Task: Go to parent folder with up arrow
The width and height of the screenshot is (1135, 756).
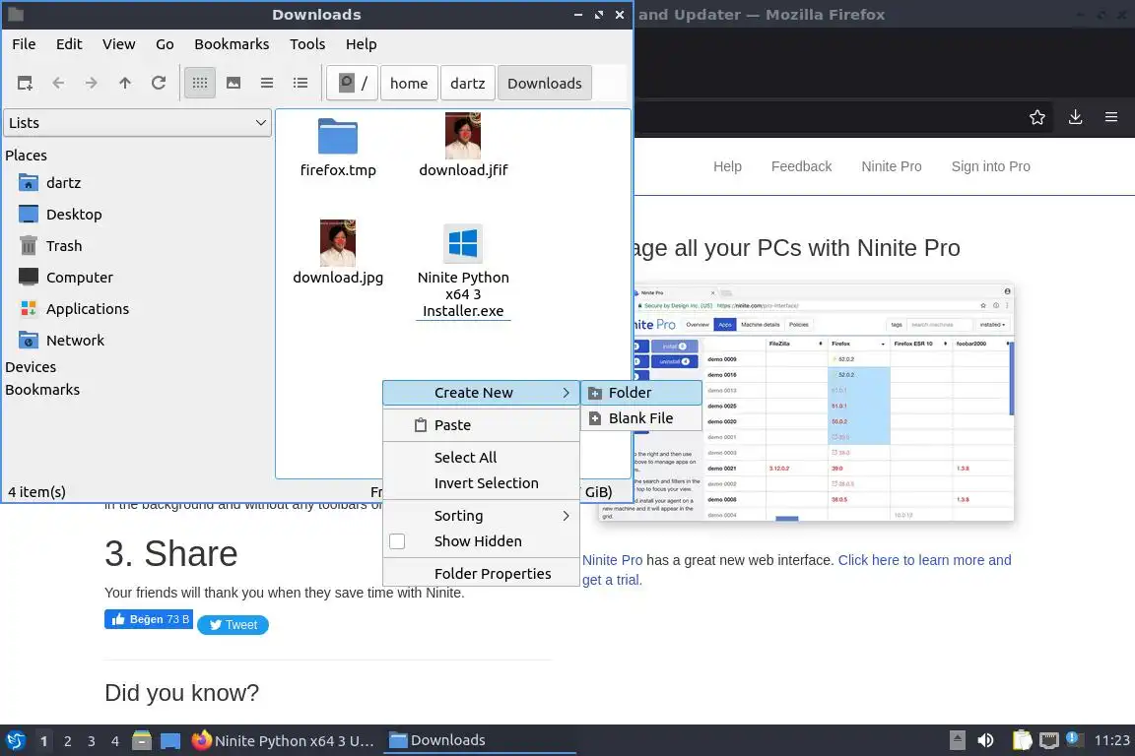Action: point(125,84)
